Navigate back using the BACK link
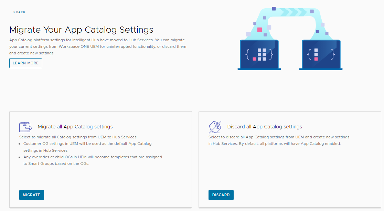Screen dimensions: 384x211 pyautogui.click(x=19, y=12)
